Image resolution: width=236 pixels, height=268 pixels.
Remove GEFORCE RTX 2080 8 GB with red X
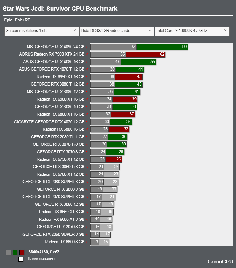[87, 190]
